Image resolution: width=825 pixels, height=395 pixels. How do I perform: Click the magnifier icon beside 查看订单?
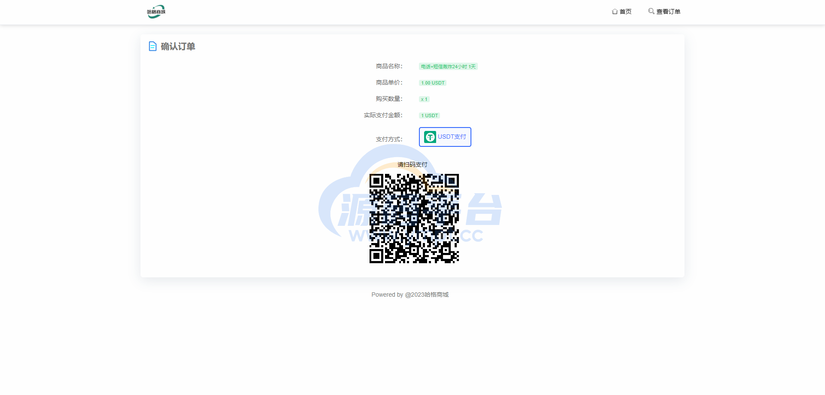[x=651, y=11]
